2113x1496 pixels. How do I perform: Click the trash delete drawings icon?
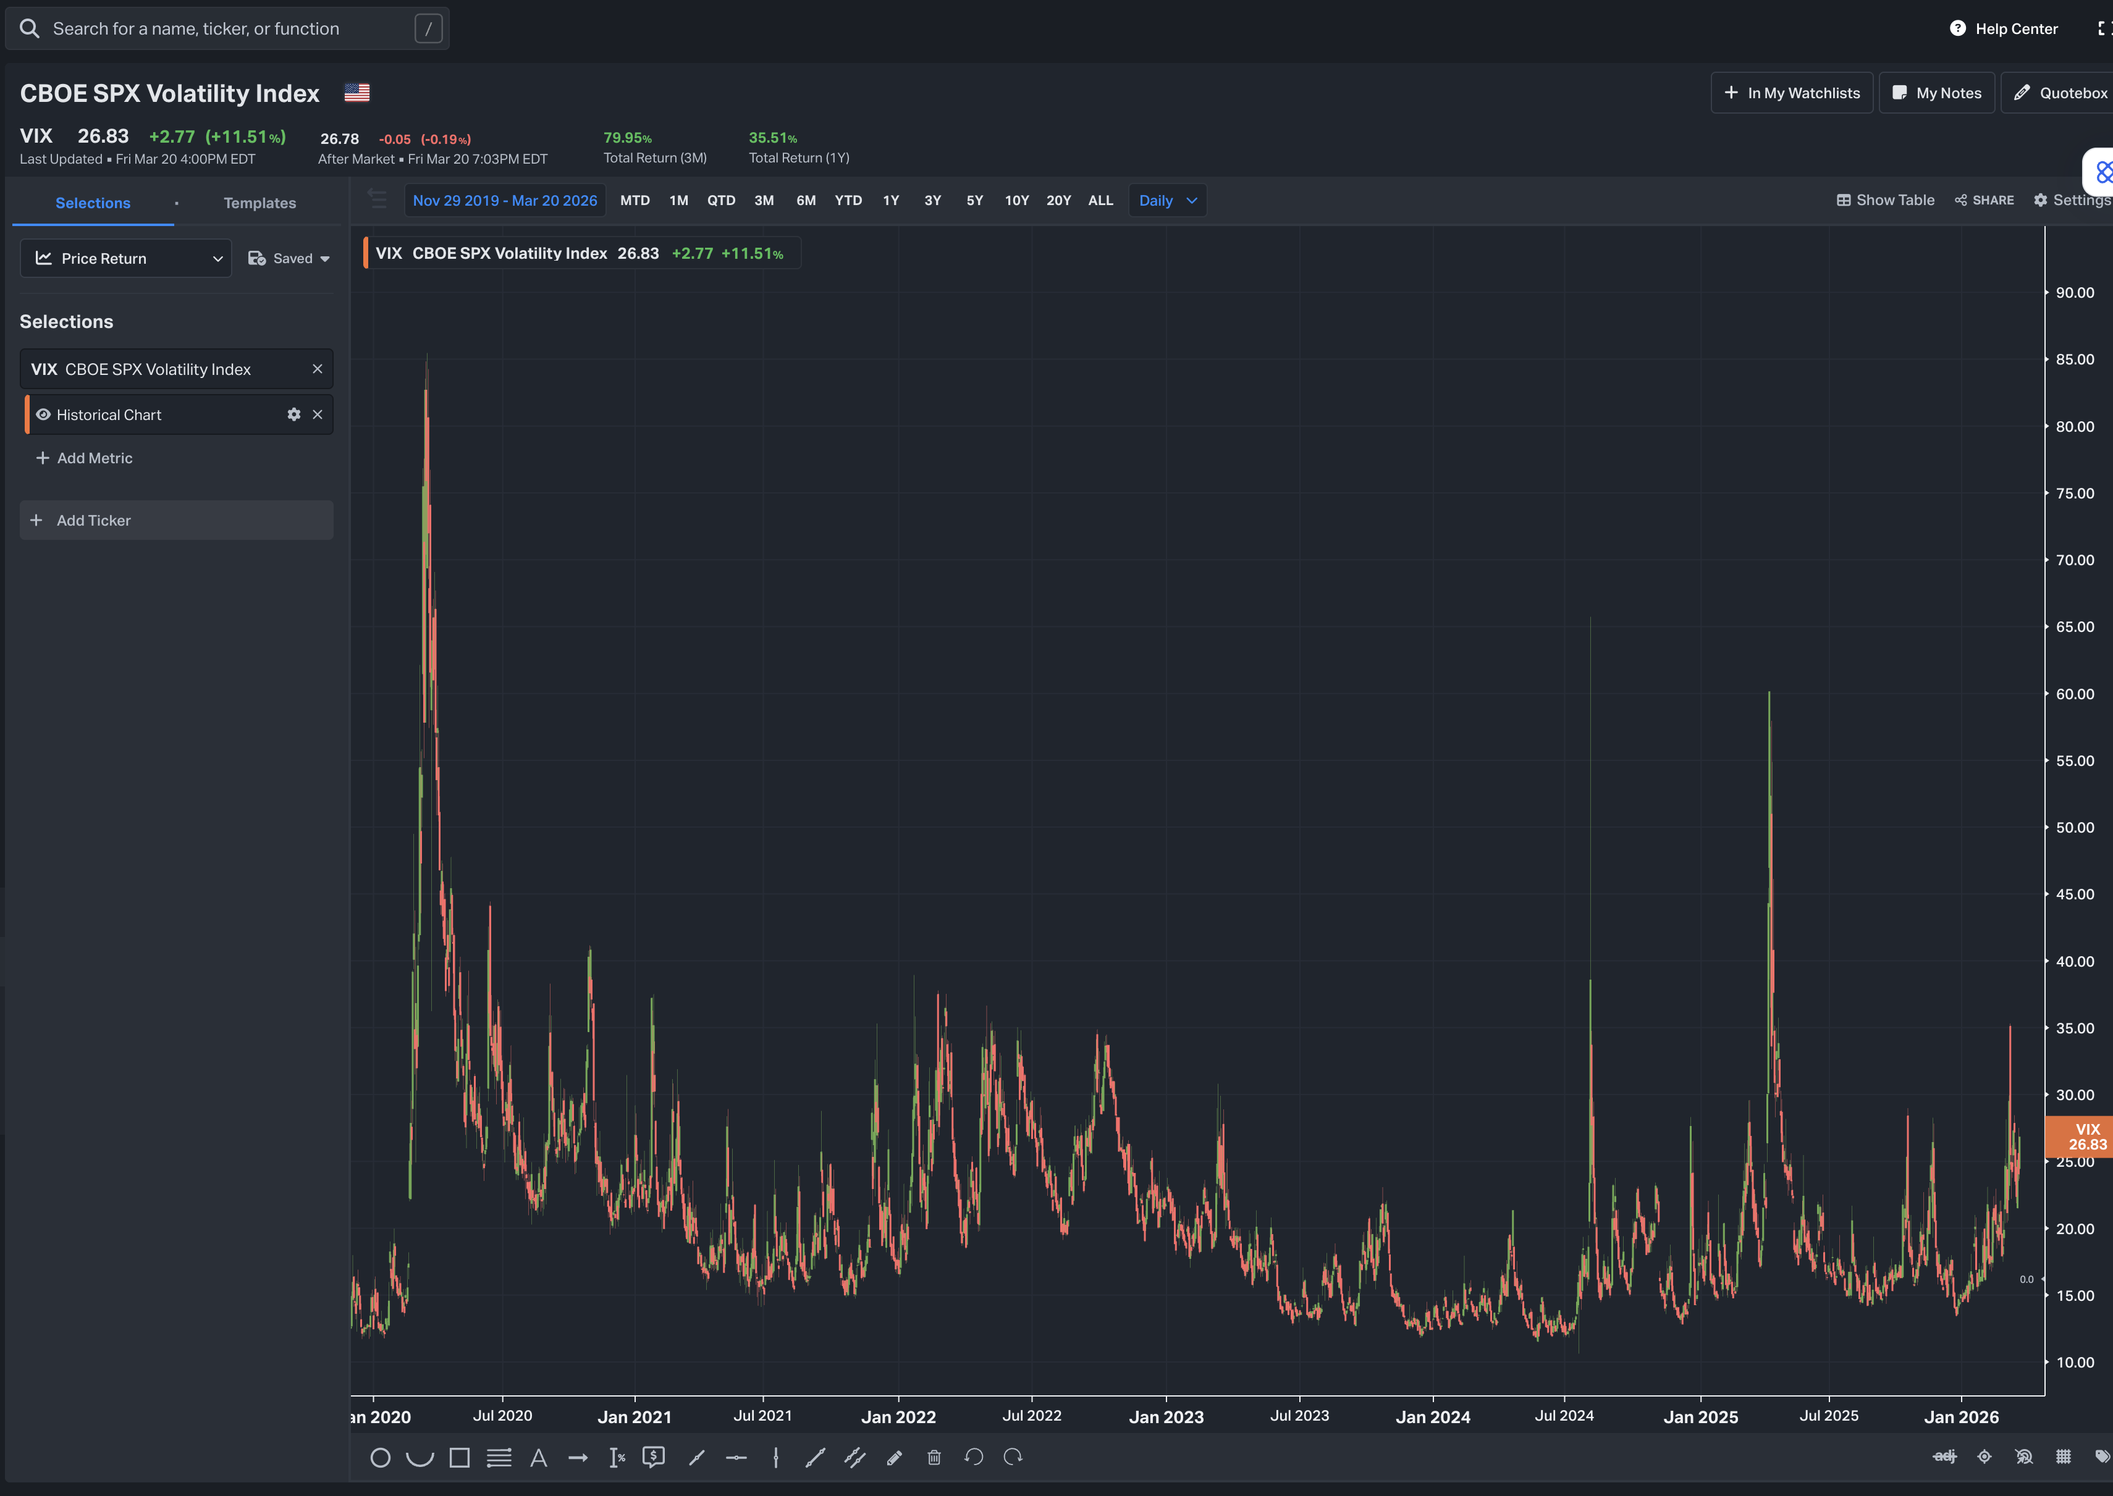coord(934,1457)
